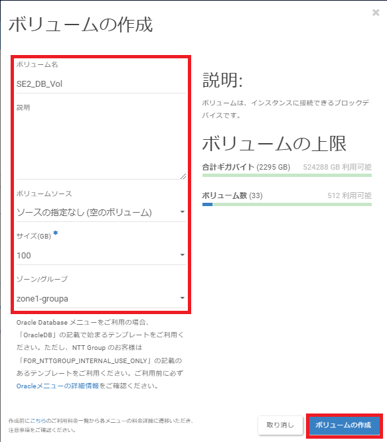Click the ボリューム数 usage bar
The image size is (387, 442).
click(287, 204)
